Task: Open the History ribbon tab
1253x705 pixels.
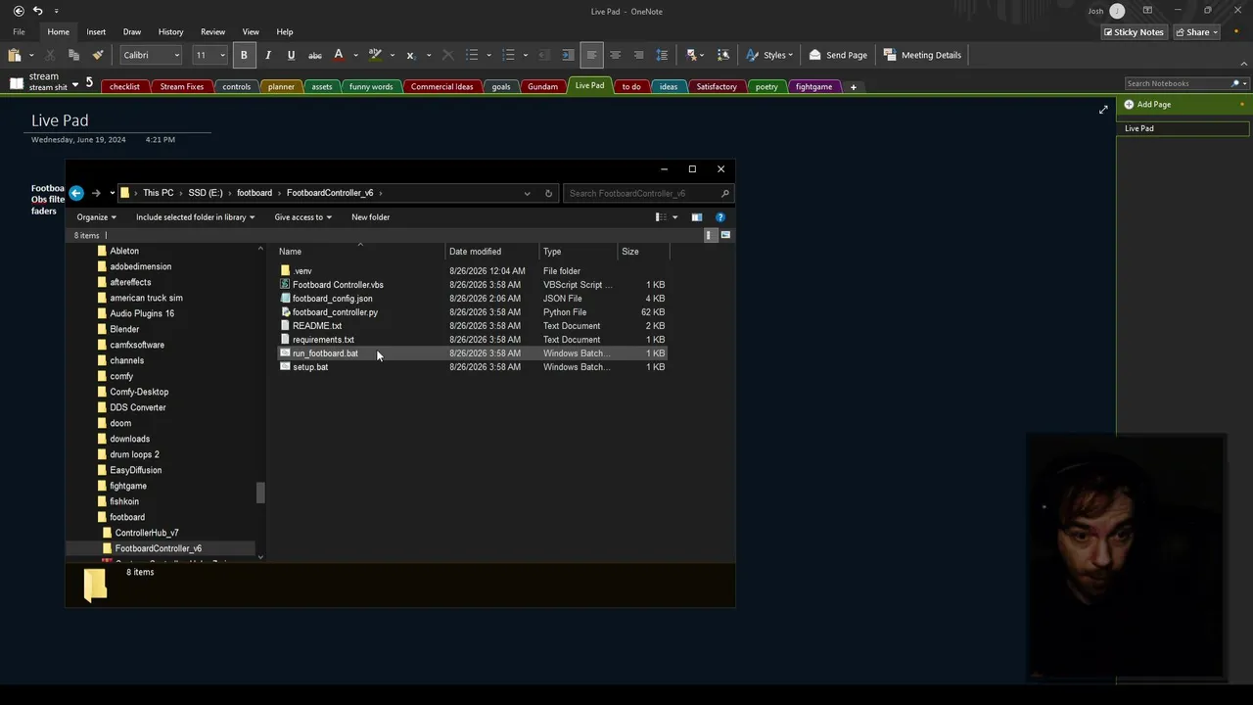Action: point(170,32)
